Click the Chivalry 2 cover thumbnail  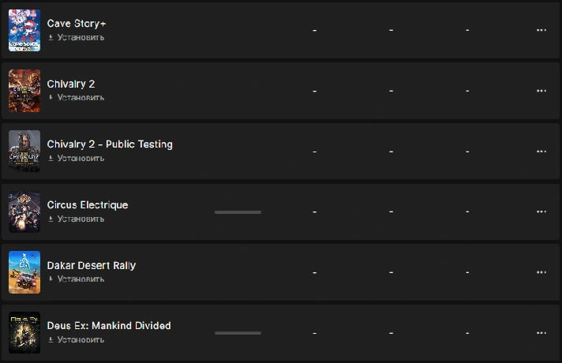(24, 91)
